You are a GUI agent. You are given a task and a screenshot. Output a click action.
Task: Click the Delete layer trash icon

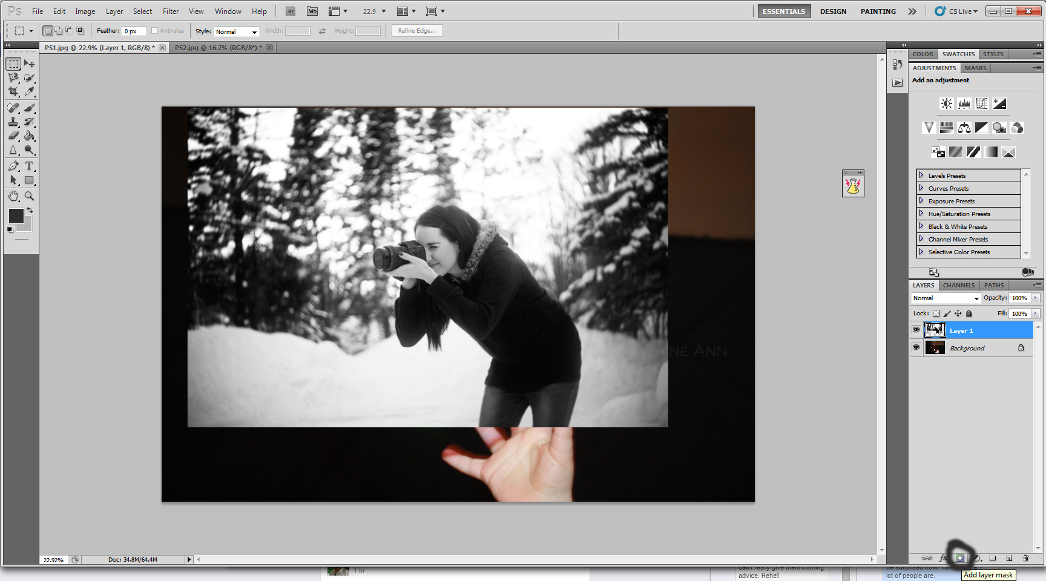click(x=1025, y=558)
